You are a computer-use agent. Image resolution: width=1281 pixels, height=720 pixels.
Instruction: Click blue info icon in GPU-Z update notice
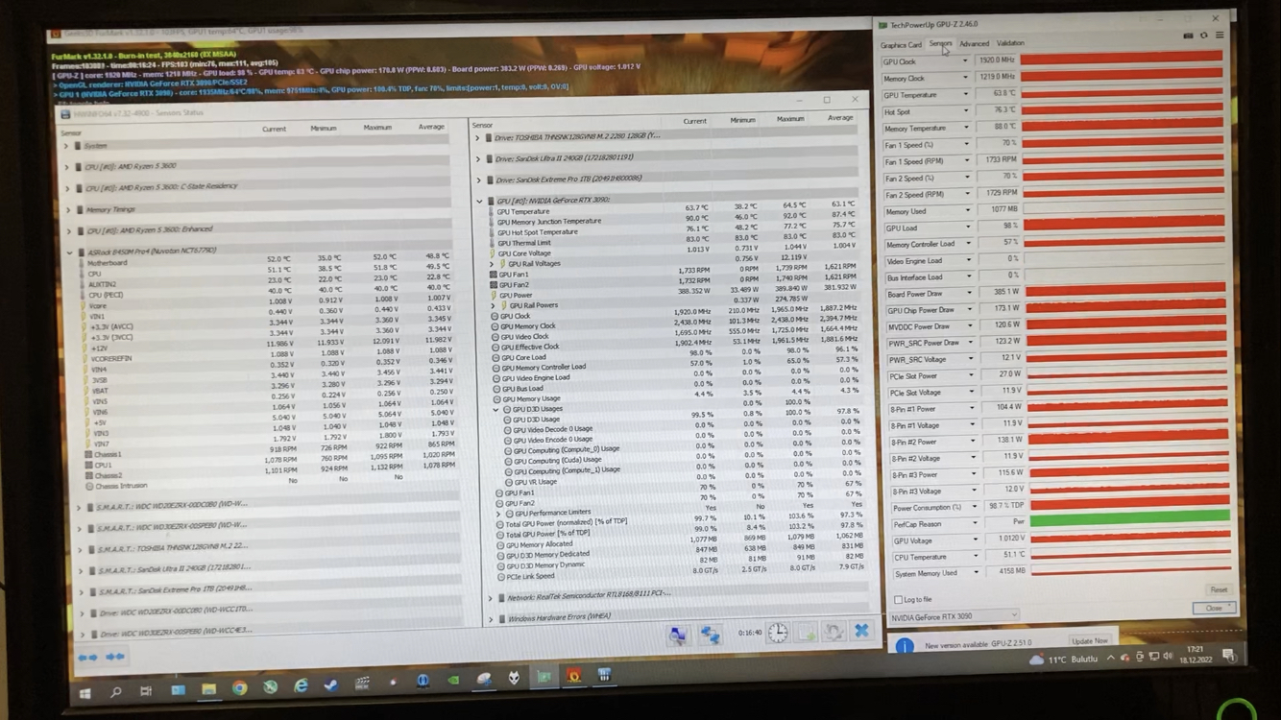tap(904, 647)
